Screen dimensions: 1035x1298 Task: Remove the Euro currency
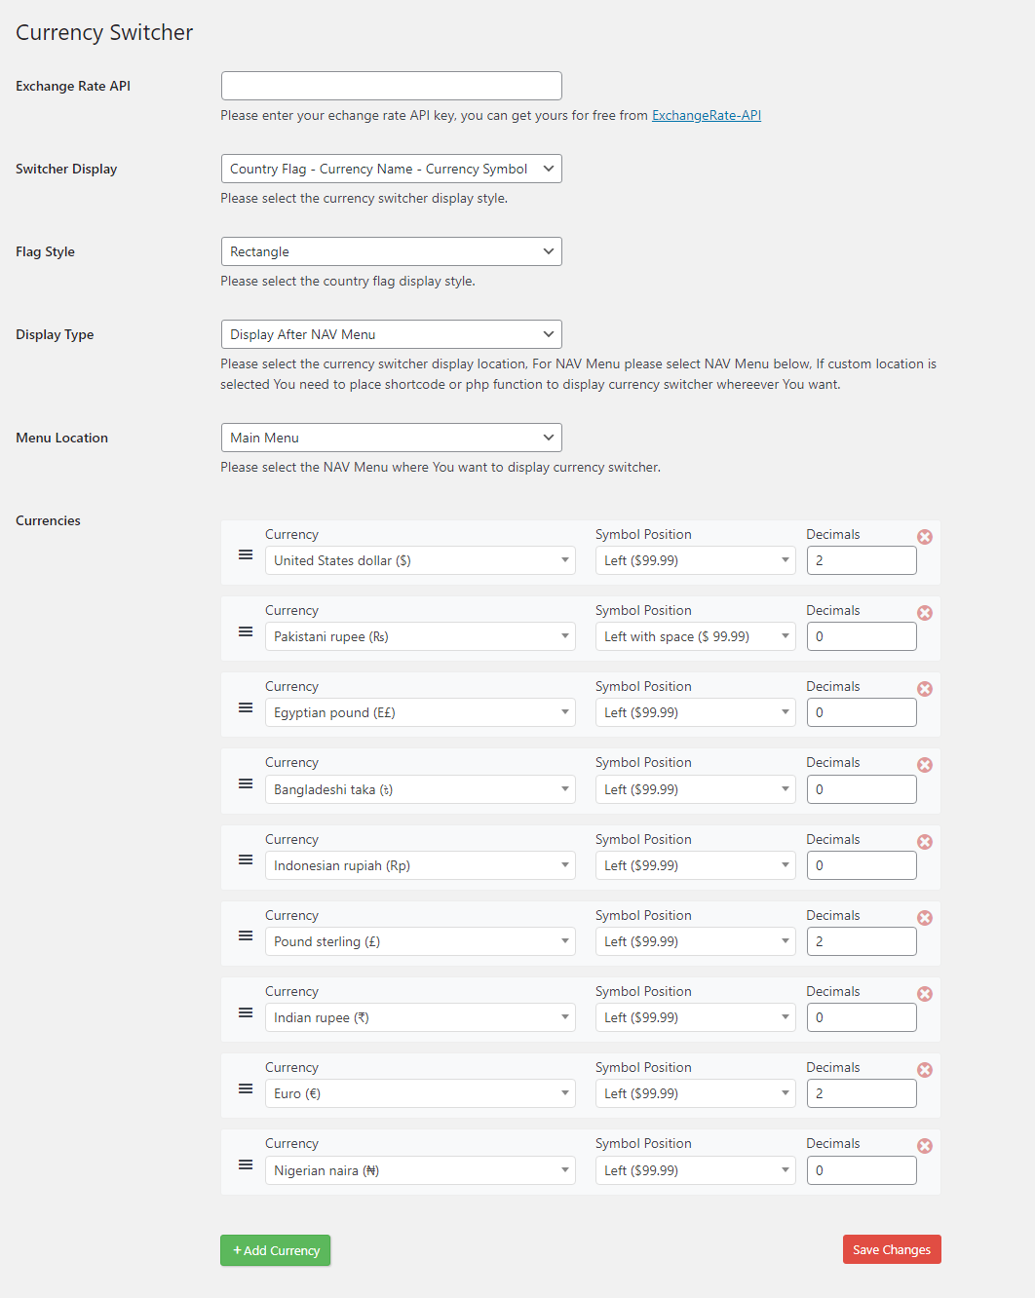924,1069
